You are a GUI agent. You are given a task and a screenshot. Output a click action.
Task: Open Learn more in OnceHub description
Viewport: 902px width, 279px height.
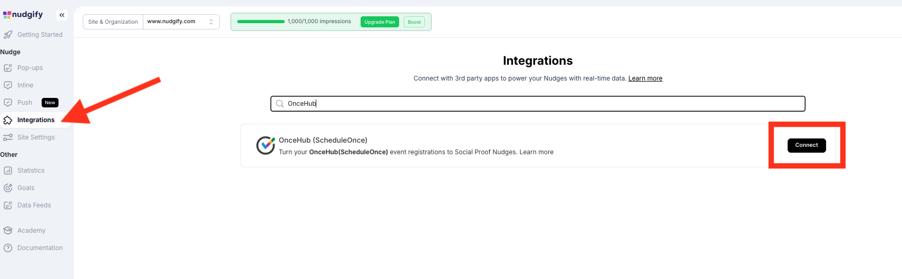click(x=537, y=152)
